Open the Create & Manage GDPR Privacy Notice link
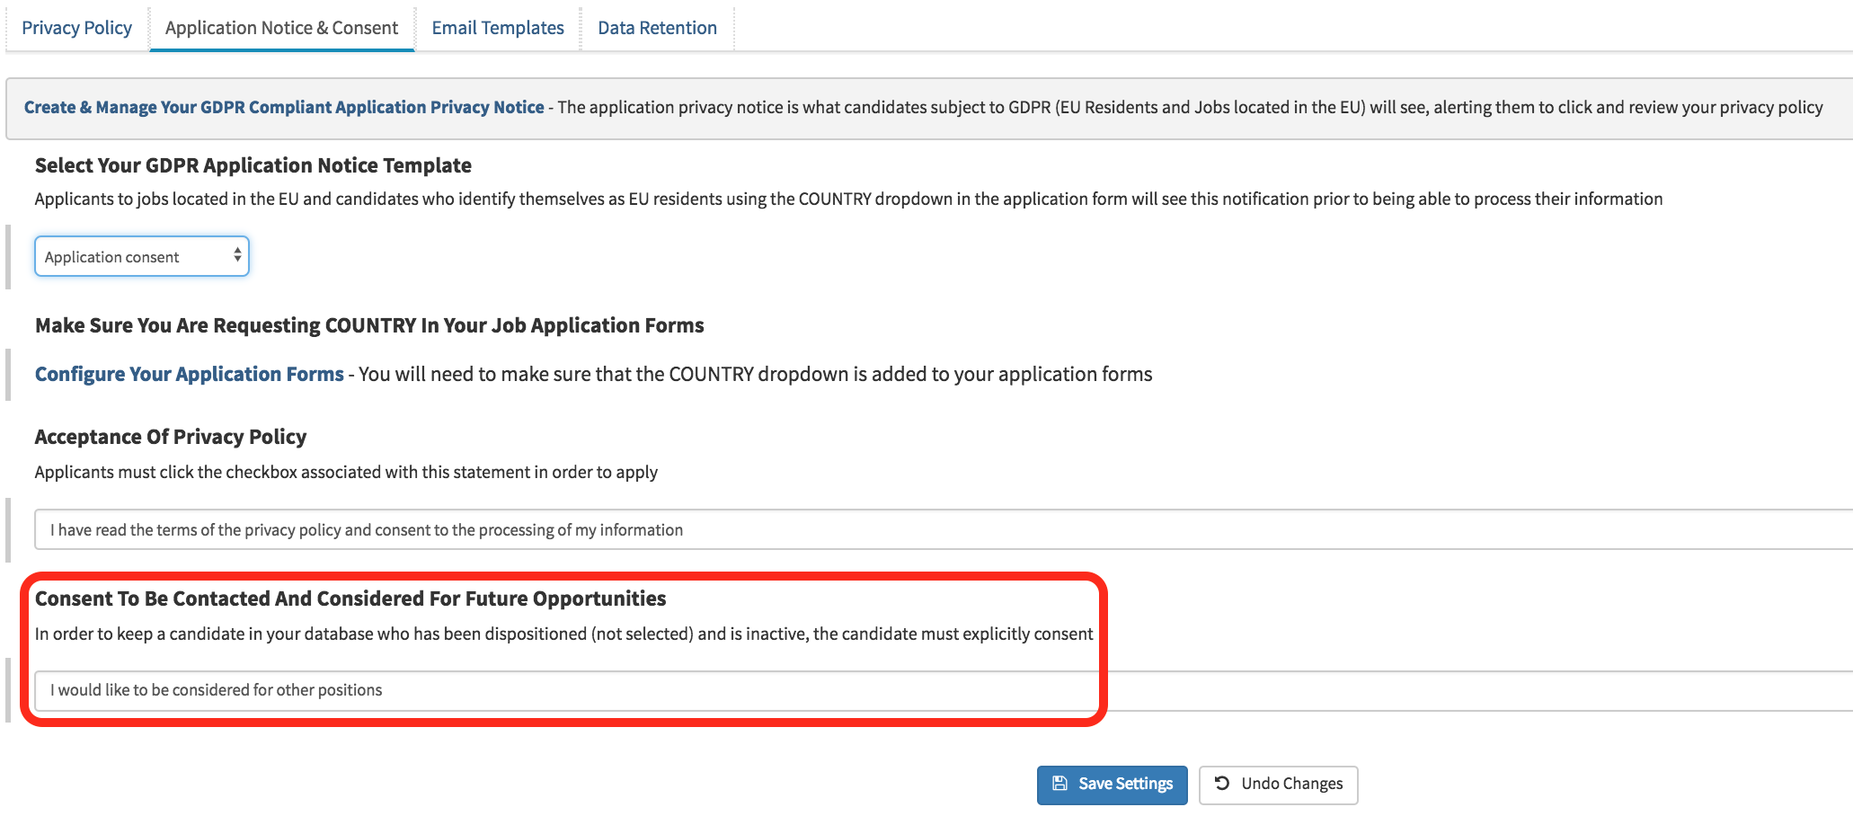This screenshot has width=1853, height=816. [x=284, y=107]
